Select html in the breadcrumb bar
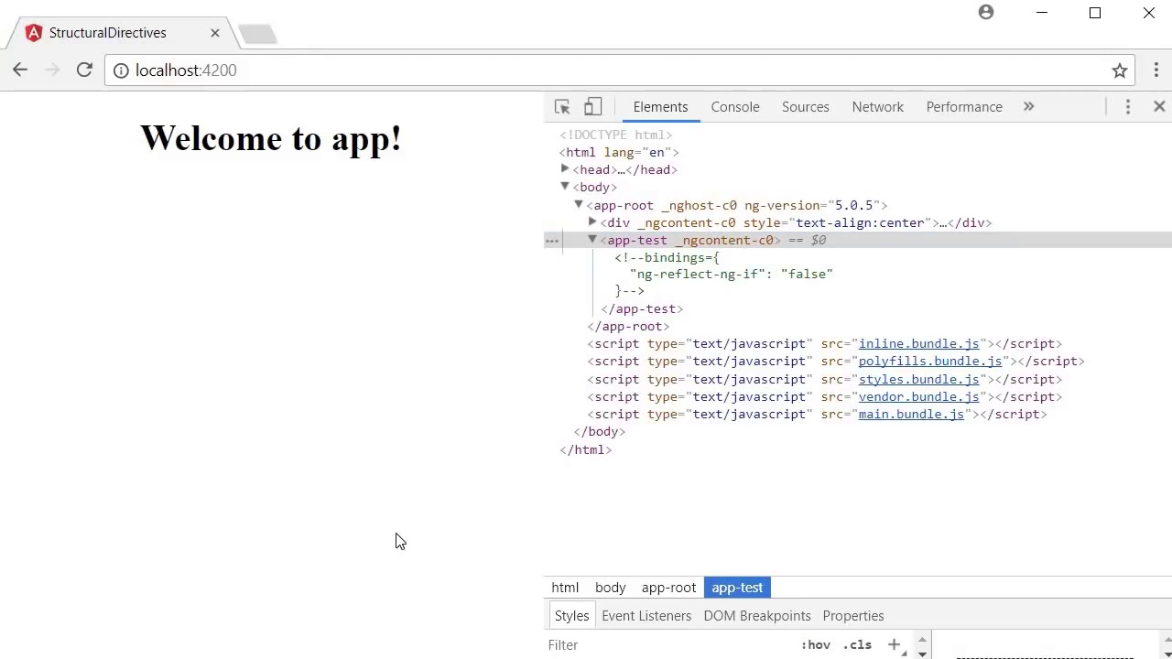Image resolution: width=1172 pixels, height=659 pixels. pos(565,588)
